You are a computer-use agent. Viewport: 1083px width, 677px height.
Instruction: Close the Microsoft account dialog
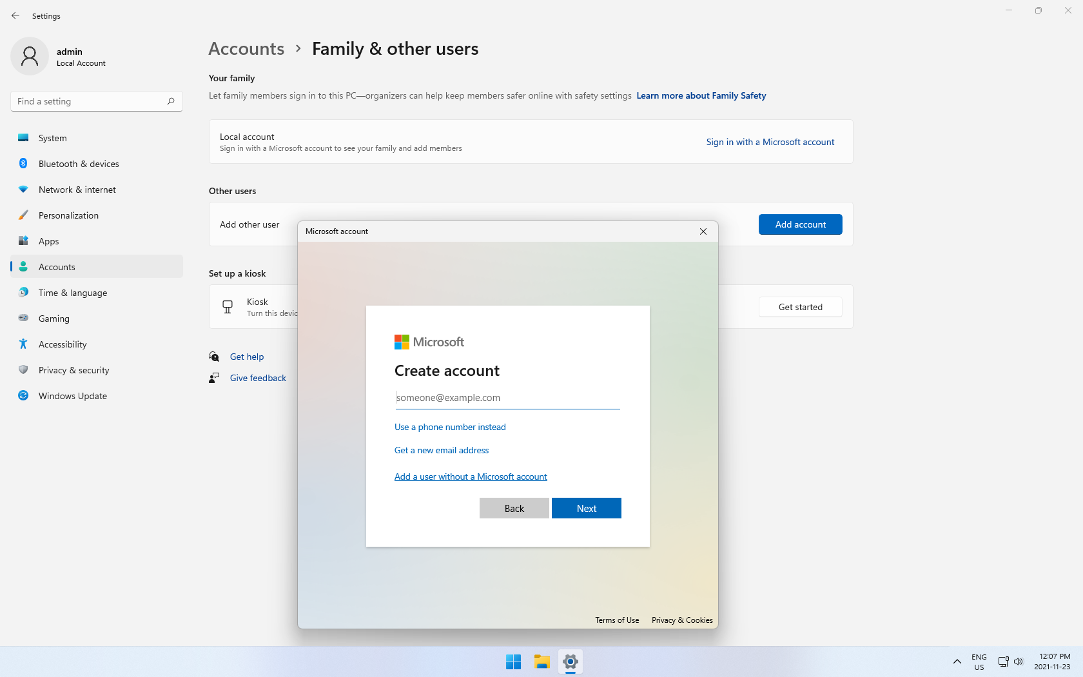[x=703, y=231]
